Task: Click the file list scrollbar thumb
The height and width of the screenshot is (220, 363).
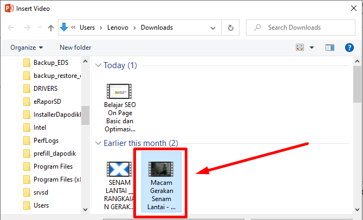Action: [357, 84]
